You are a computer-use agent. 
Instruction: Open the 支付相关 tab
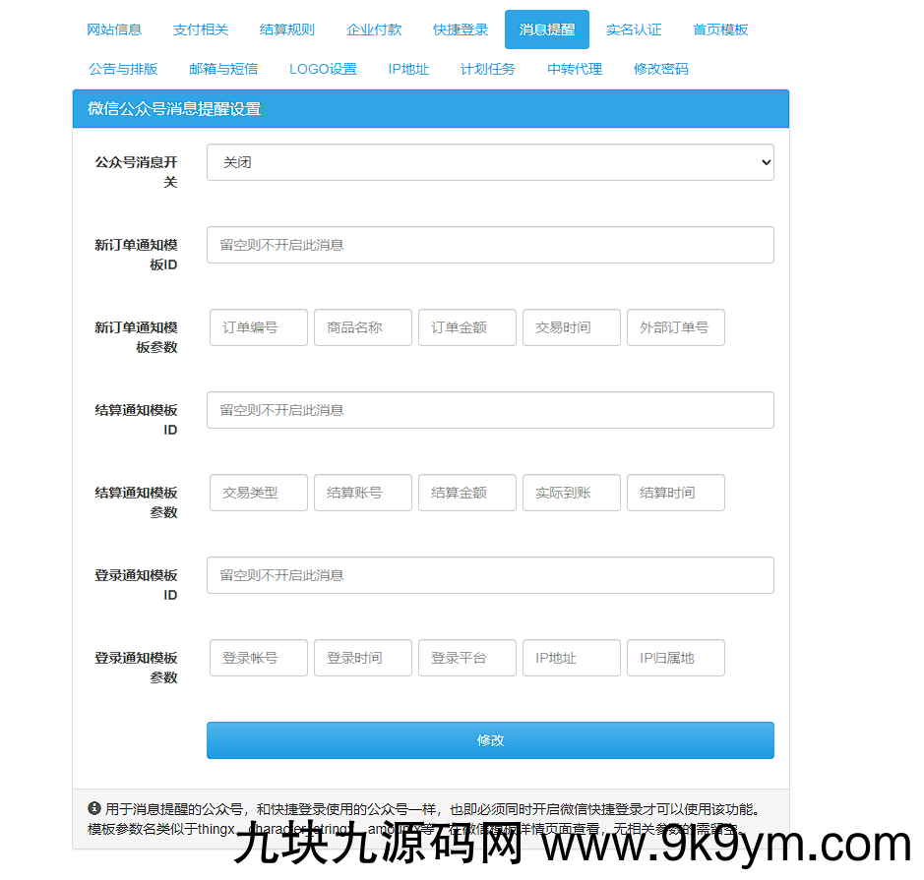coord(201,29)
